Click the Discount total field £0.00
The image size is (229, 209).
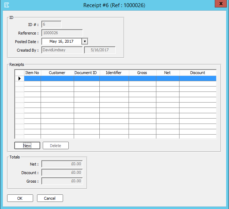coord(62,172)
